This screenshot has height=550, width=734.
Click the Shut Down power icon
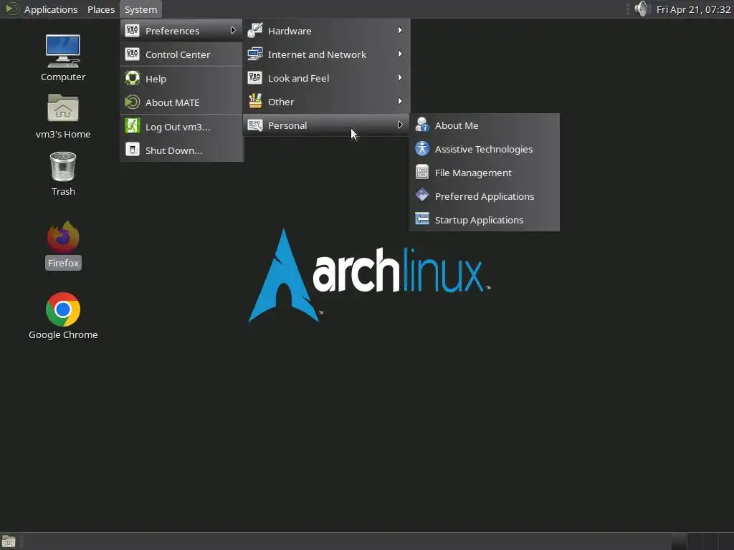[x=133, y=150]
